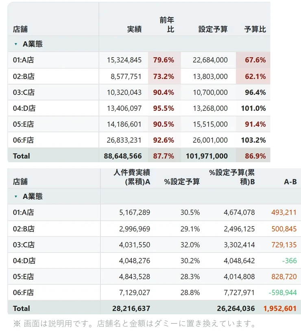The height and width of the screenshot is (333, 301).
Task: Click the -598,944 A-B difference
Action: click(x=283, y=293)
